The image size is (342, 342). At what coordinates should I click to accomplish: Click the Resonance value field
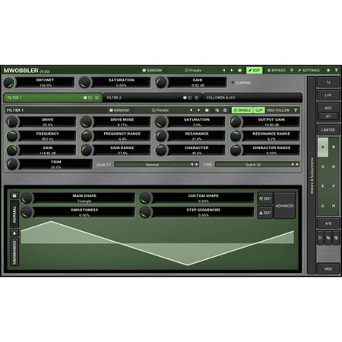pos(197,136)
